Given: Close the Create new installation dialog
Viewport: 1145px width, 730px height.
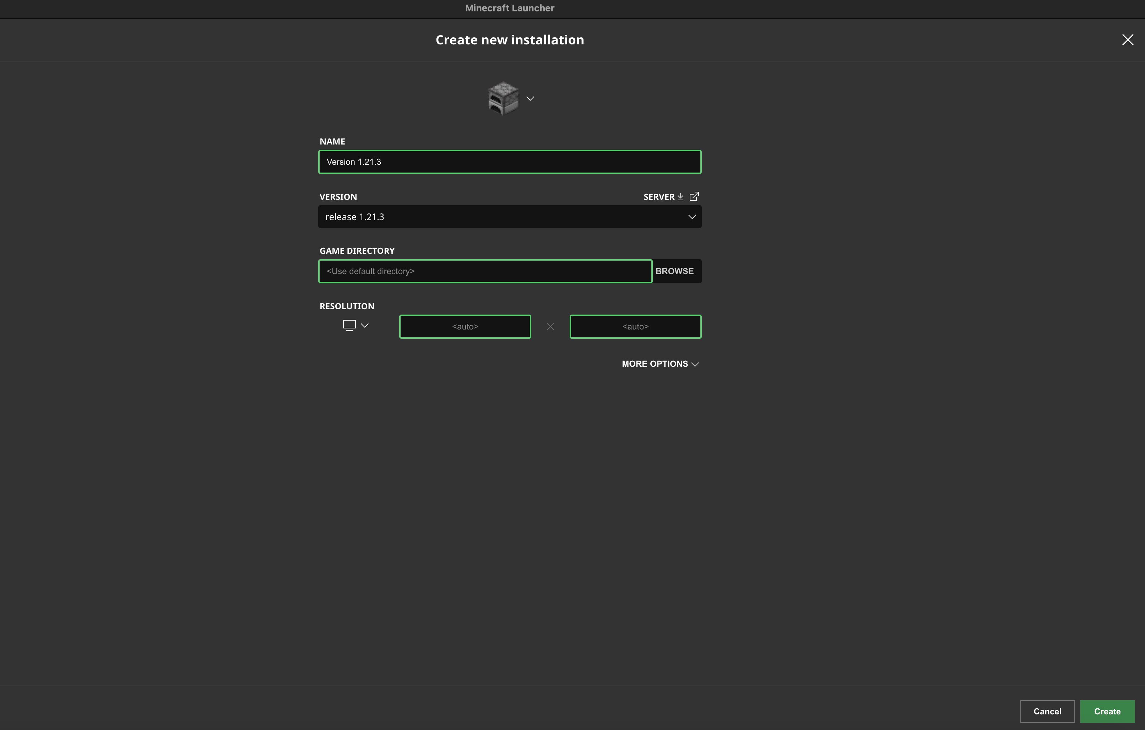Looking at the screenshot, I should pos(1127,40).
